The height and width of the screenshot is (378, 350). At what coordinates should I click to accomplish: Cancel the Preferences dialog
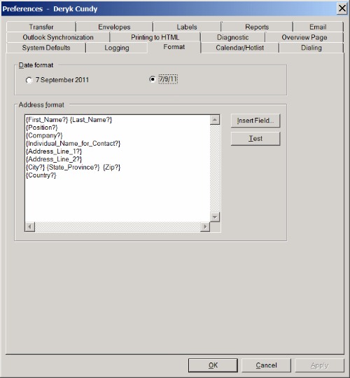(266, 365)
